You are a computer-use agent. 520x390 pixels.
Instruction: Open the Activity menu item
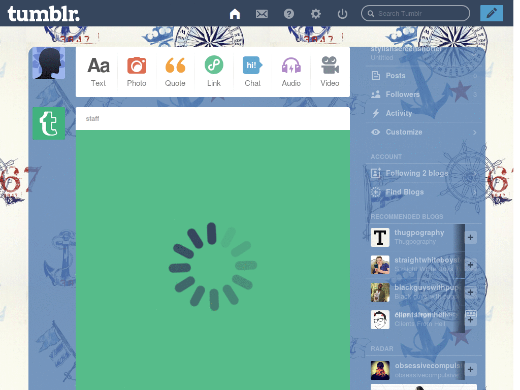pyautogui.click(x=424, y=113)
